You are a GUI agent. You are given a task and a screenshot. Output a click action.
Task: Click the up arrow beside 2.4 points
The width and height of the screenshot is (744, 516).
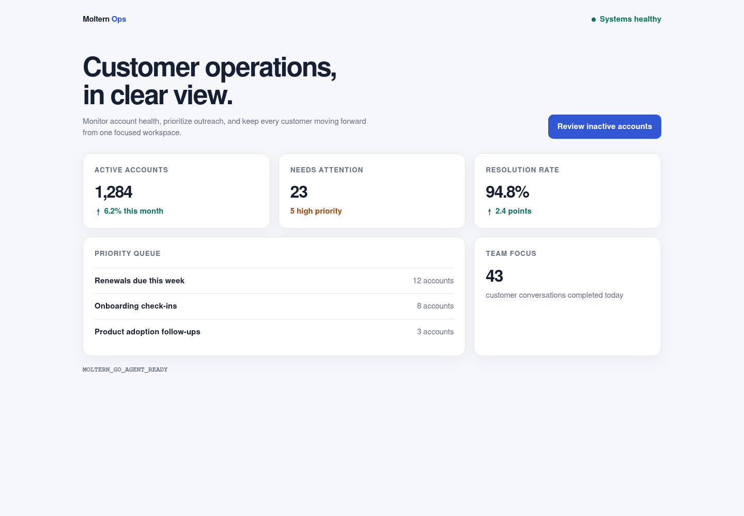tap(489, 212)
